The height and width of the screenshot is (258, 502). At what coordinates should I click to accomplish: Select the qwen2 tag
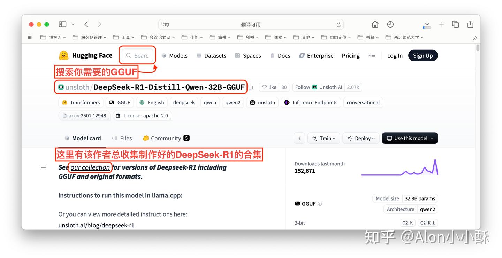coord(233,102)
